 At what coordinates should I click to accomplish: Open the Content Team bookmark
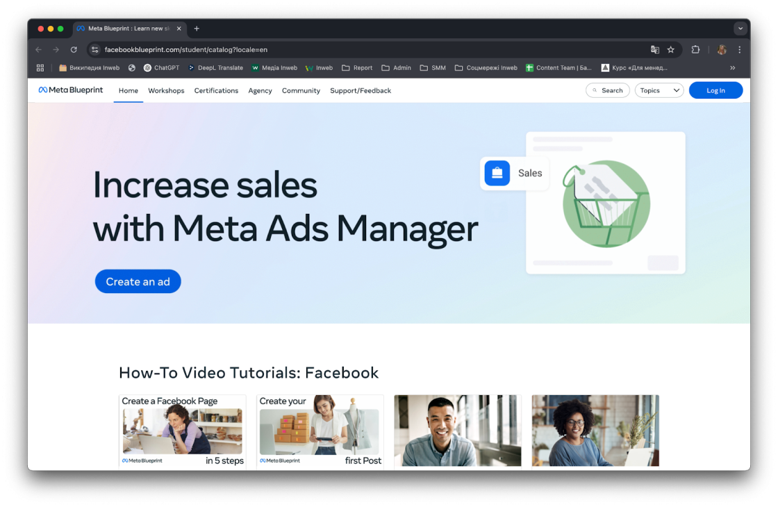pos(558,68)
